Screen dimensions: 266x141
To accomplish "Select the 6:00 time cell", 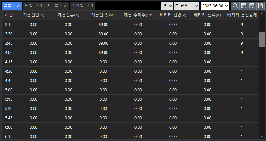I will (x=9, y=127).
